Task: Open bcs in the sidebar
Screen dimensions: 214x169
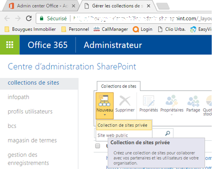Action: pyautogui.click(x=12, y=126)
